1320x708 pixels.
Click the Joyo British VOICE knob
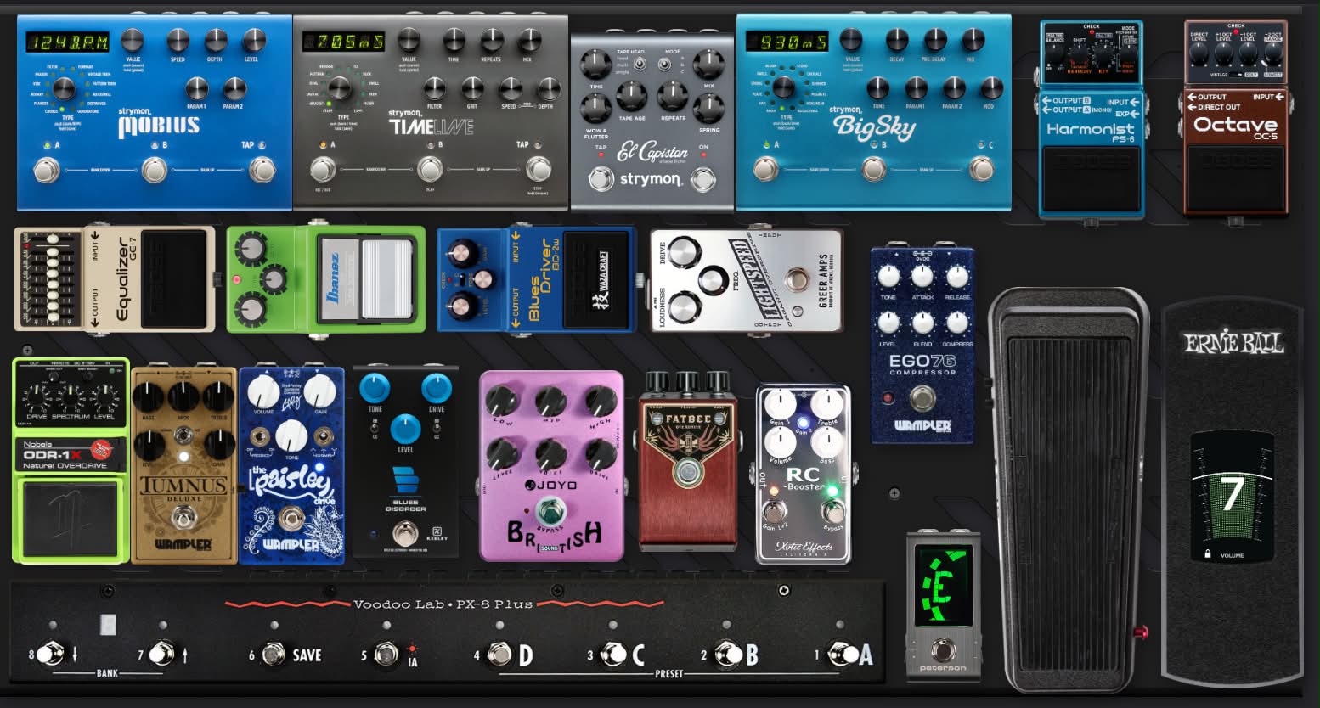click(x=550, y=453)
